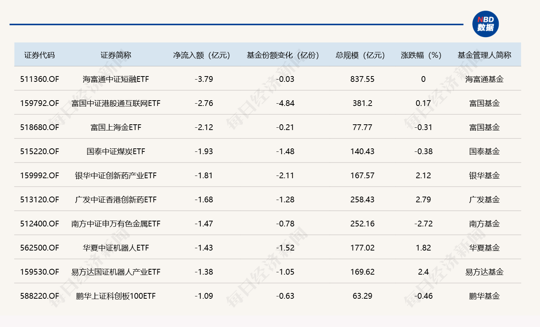Click price change 0.17 in 159792.OF row

(x=423, y=103)
